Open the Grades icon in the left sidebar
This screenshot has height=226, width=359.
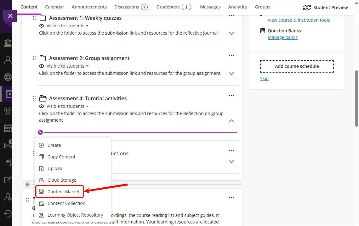pyautogui.click(x=7, y=162)
